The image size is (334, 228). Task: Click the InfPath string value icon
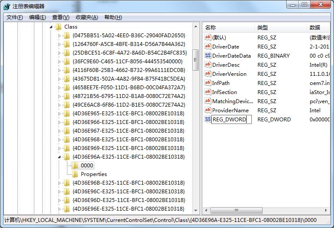(x=208, y=83)
